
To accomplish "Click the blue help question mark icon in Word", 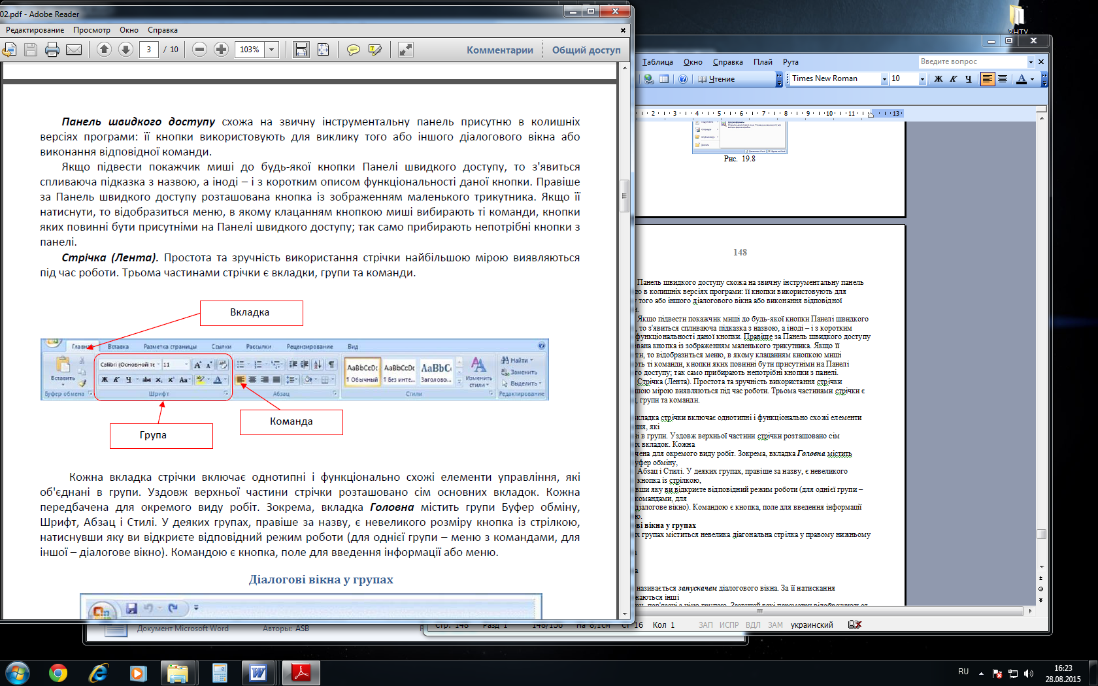I will coord(683,79).
